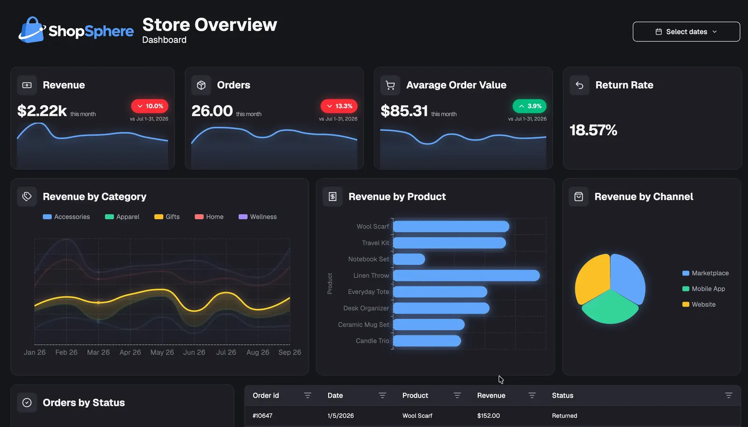Open the Product column filter
The height and width of the screenshot is (427, 748).
(457, 395)
